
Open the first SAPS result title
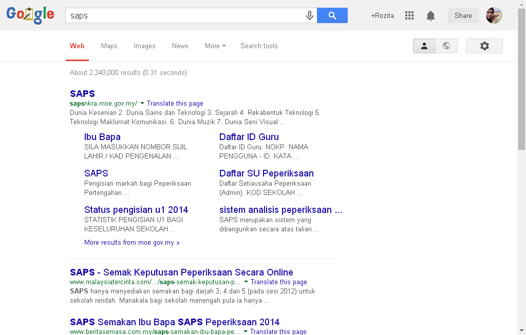tap(82, 93)
